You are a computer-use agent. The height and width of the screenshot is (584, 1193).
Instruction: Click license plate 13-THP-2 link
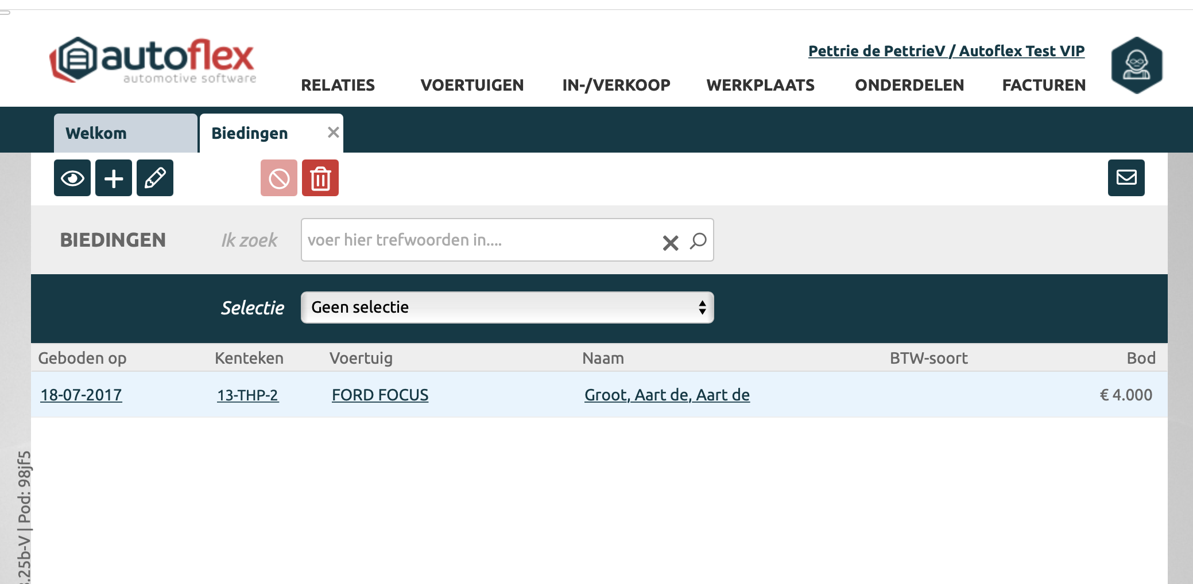pyautogui.click(x=247, y=395)
